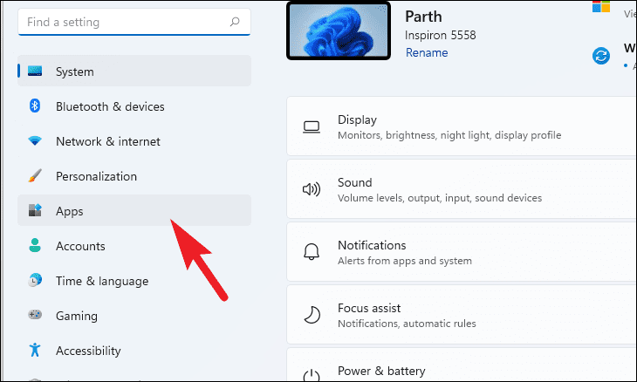Image resolution: width=637 pixels, height=382 pixels.
Task: Open Bluetooth & devices settings
Action: (134, 106)
